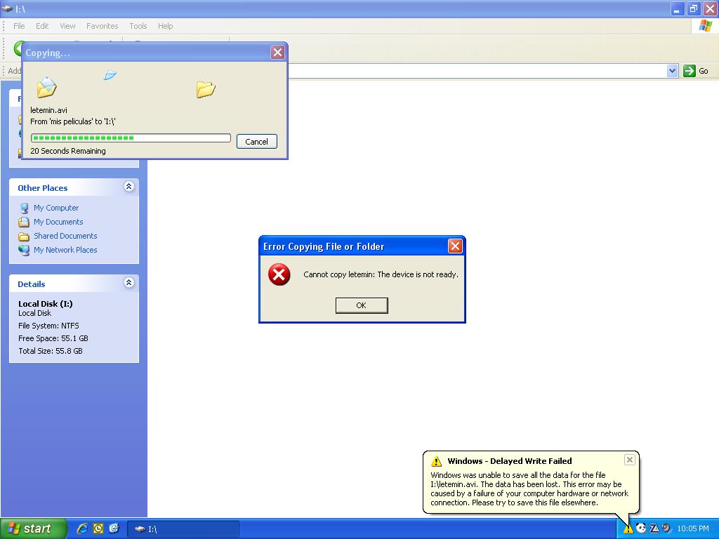
Task: Click OK in the error dialog
Action: pyautogui.click(x=362, y=305)
